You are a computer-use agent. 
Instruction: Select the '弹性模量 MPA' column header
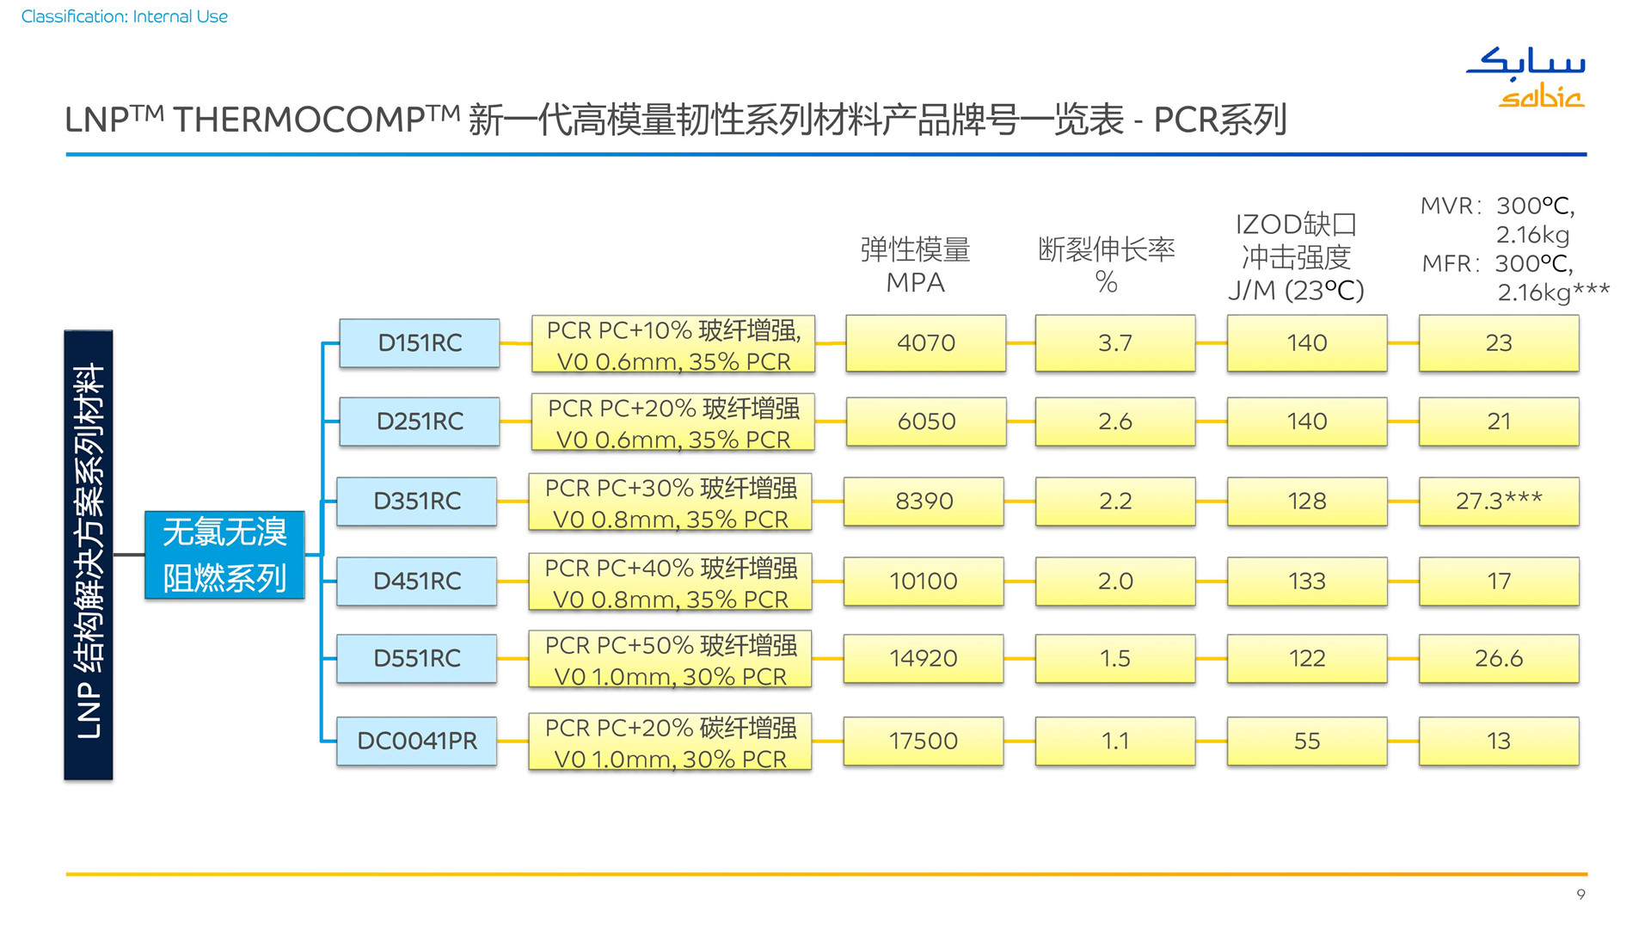pyautogui.click(x=916, y=266)
